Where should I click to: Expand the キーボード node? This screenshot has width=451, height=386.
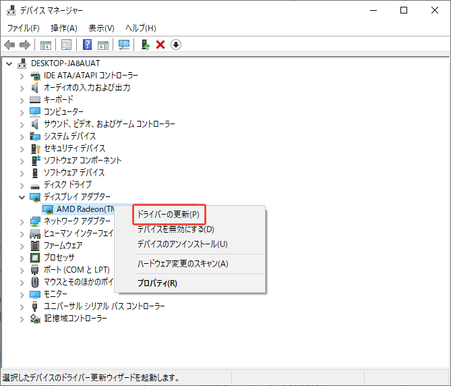(x=22, y=101)
